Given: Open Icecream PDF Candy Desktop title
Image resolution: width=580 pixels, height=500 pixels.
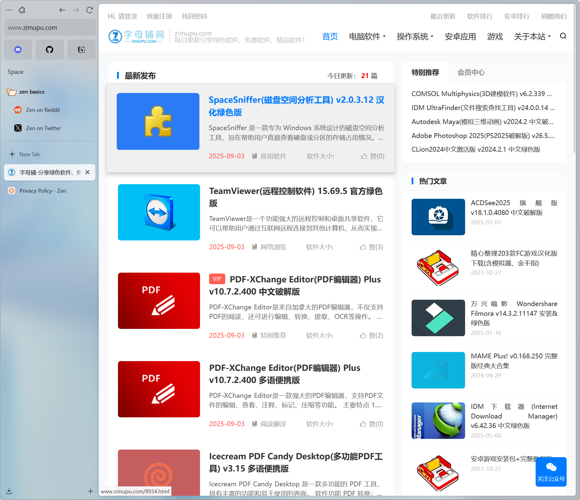Looking at the screenshot, I should 296,462.
